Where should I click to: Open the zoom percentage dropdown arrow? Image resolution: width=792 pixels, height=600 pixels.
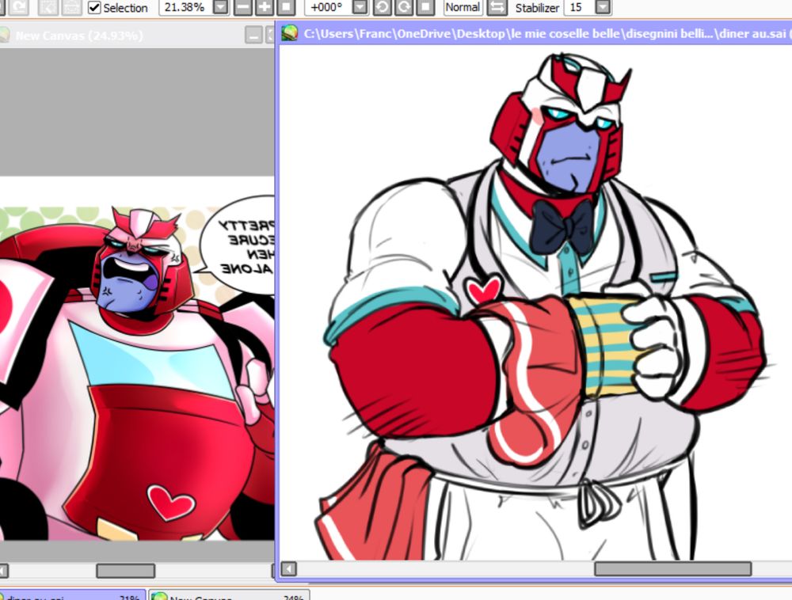(221, 7)
